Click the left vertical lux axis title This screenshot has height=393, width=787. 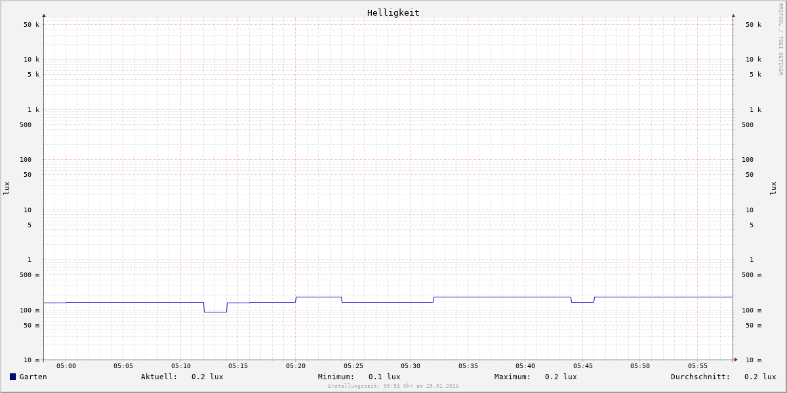(x=7, y=189)
